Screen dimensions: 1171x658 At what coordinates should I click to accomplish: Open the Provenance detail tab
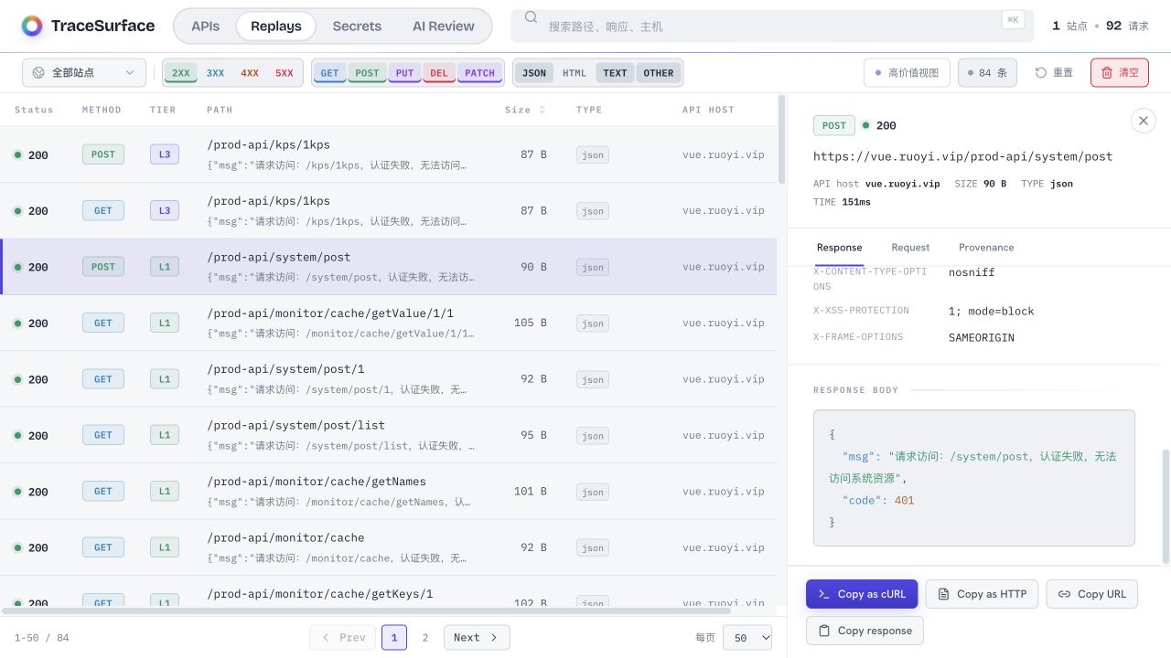986,248
